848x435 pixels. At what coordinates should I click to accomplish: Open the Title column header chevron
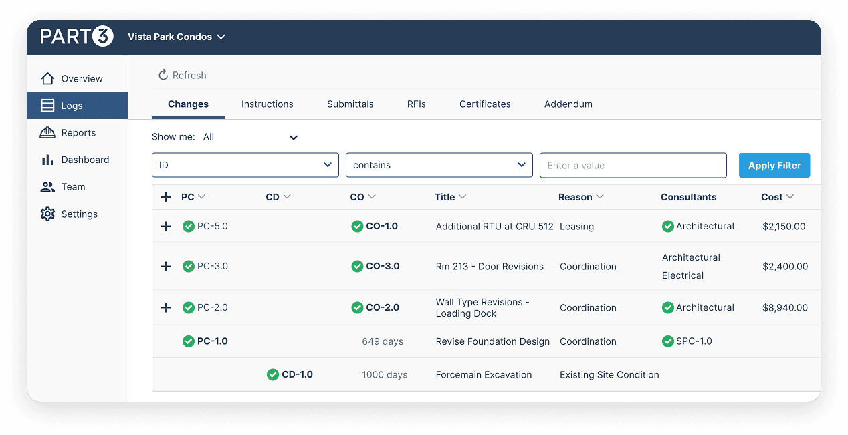tap(462, 197)
